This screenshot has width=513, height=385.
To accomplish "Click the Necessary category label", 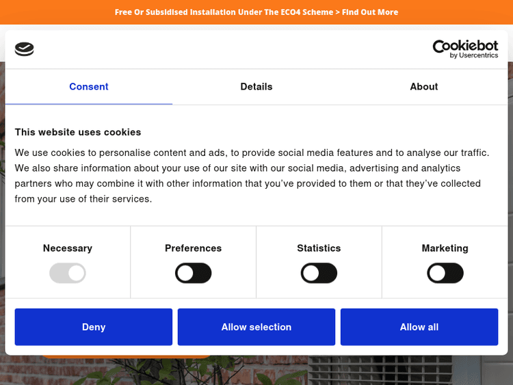I will tap(68, 248).
